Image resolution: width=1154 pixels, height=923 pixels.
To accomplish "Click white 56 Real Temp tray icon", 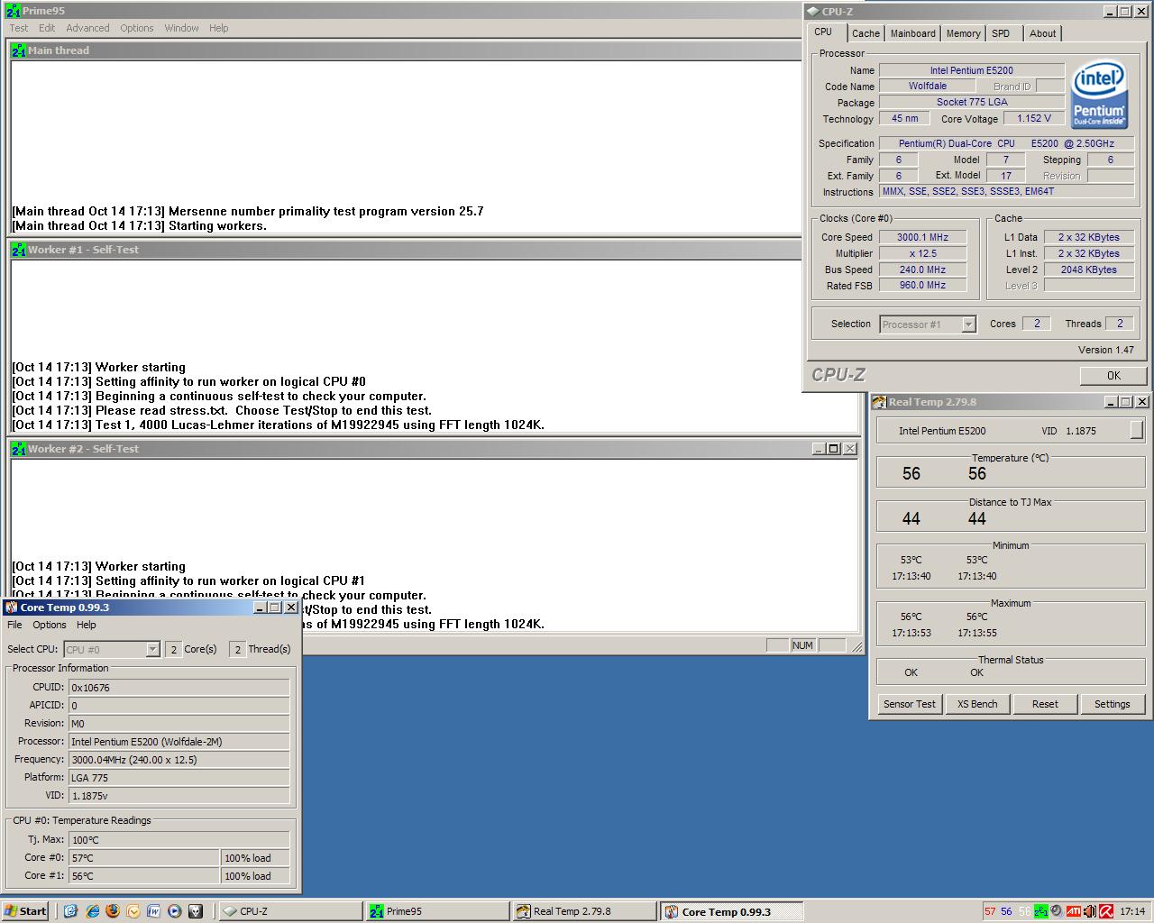I will click(x=1024, y=911).
